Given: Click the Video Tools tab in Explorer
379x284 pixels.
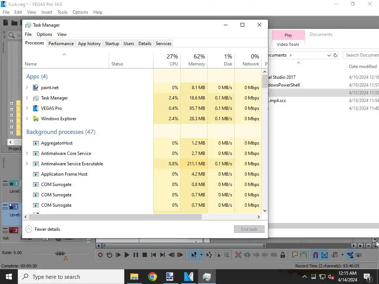Looking at the screenshot, I should (288, 44).
